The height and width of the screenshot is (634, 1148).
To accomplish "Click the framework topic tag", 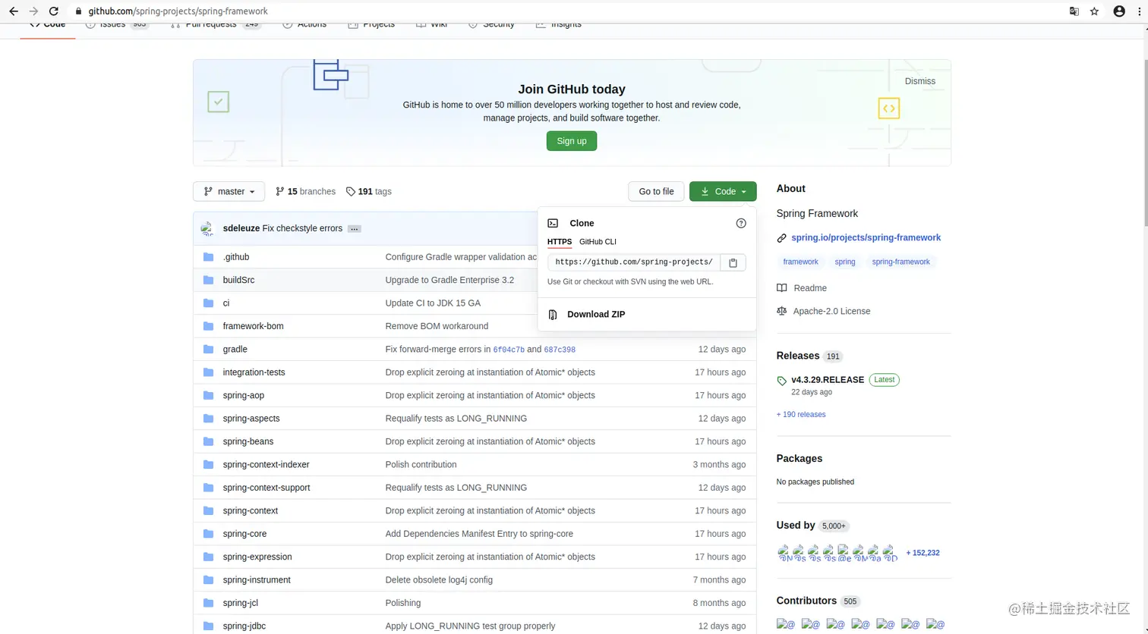I will [x=800, y=262].
